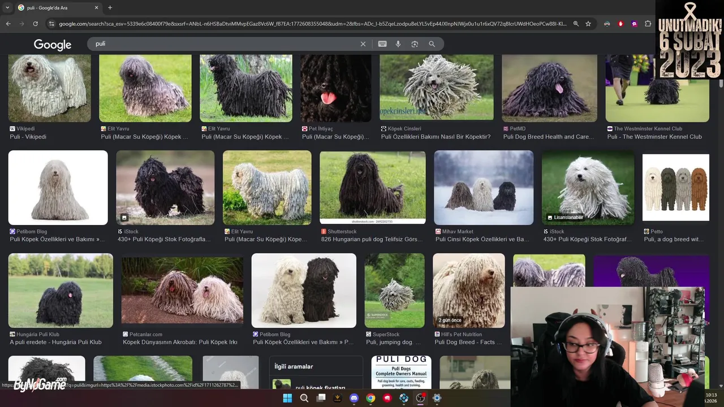Open Task View on the taskbar

[321, 398]
